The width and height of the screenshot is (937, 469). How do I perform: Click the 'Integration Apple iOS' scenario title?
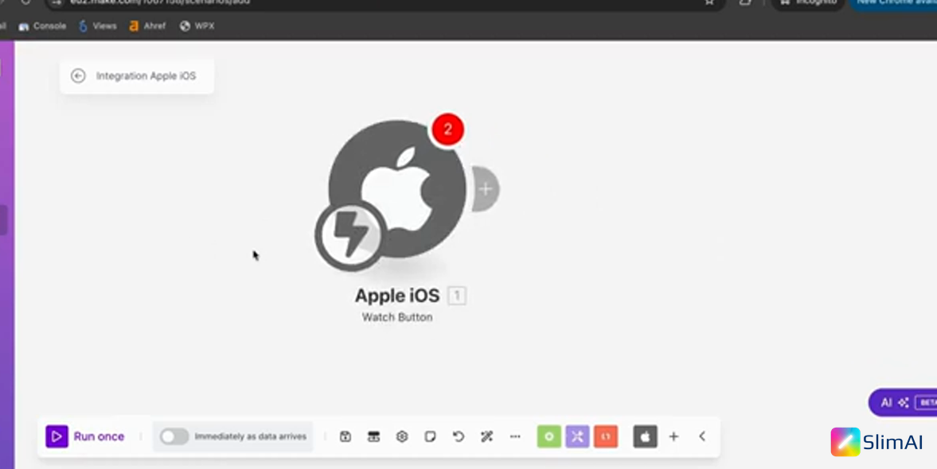(146, 76)
